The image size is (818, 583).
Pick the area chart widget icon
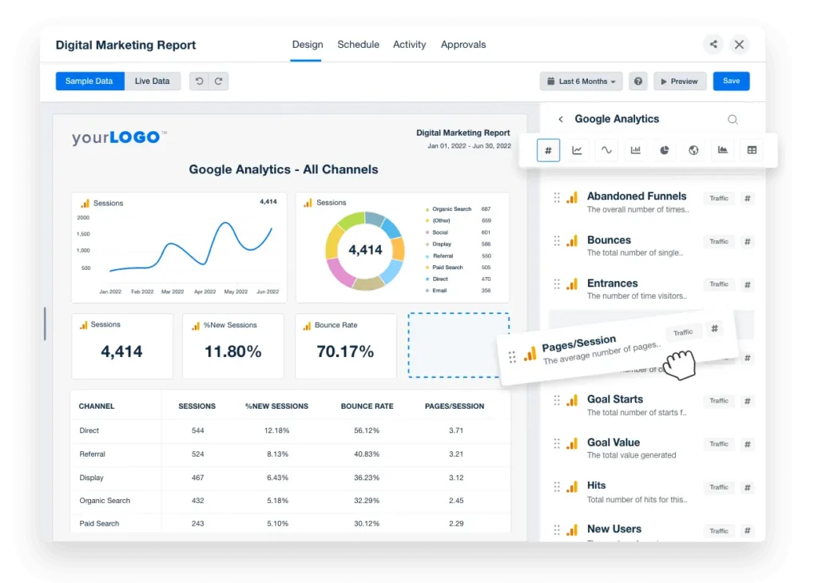coord(723,150)
